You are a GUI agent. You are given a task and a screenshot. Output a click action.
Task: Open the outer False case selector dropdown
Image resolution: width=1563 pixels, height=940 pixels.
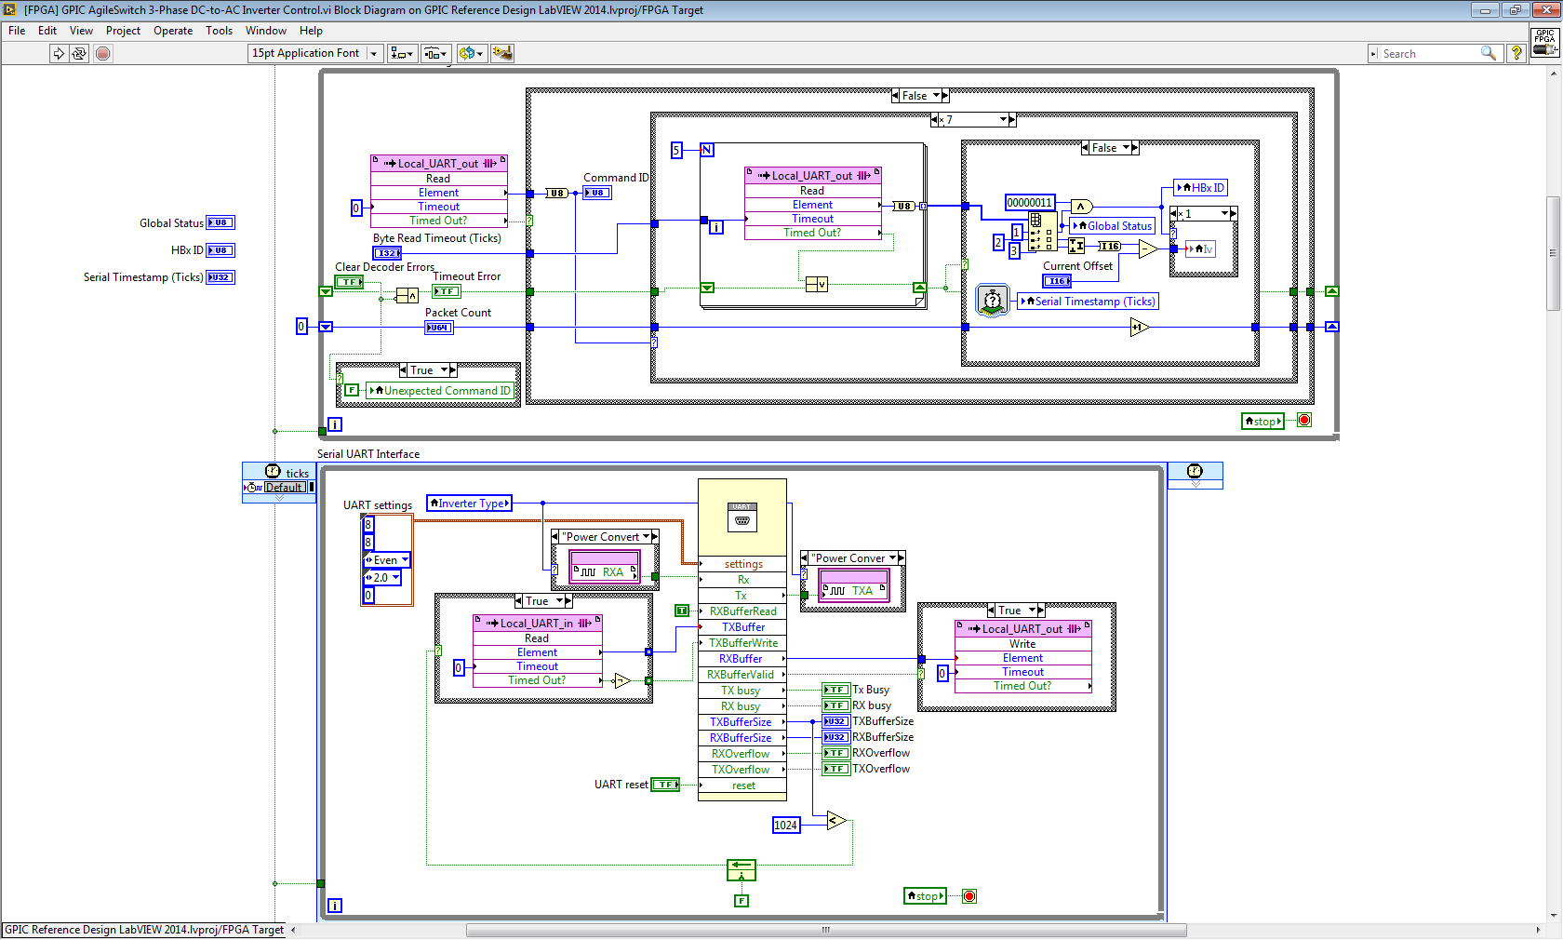[936, 96]
